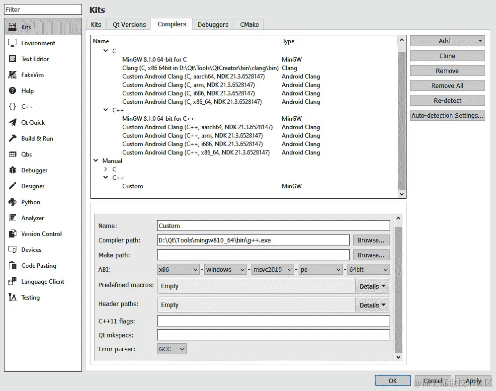The height and width of the screenshot is (391, 496).
Task: Collapse the auto-detected C++ compilers group
Action: point(106,110)
